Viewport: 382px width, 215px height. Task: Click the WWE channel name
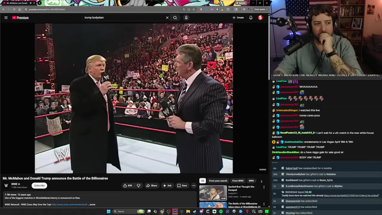pyautogui.click(x=14, y=184)
